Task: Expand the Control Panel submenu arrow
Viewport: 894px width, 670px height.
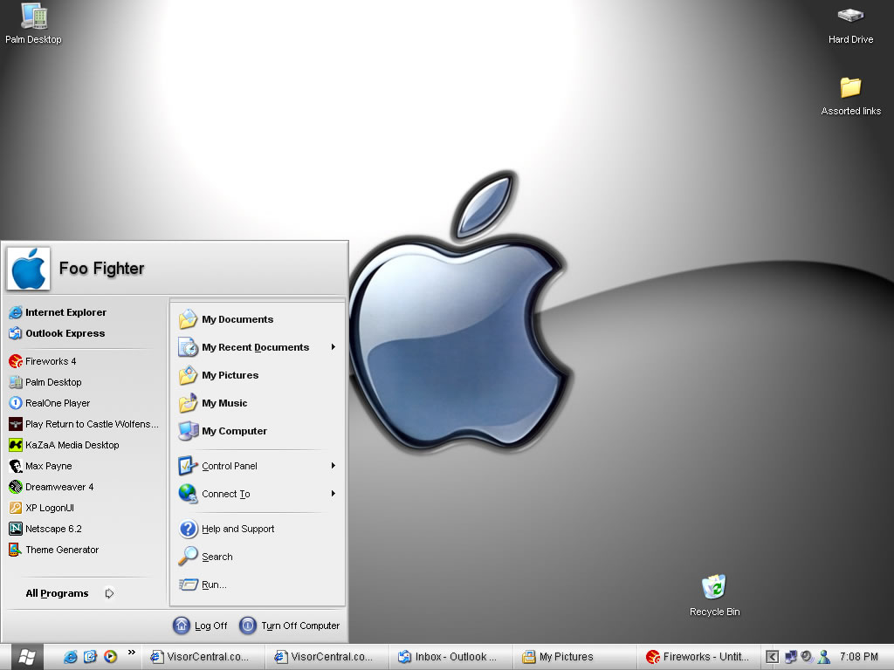Action: coord(334,466)
